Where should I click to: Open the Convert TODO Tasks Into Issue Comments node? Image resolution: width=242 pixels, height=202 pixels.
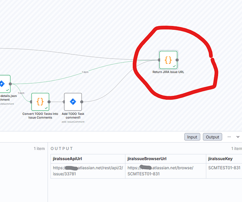40,102
